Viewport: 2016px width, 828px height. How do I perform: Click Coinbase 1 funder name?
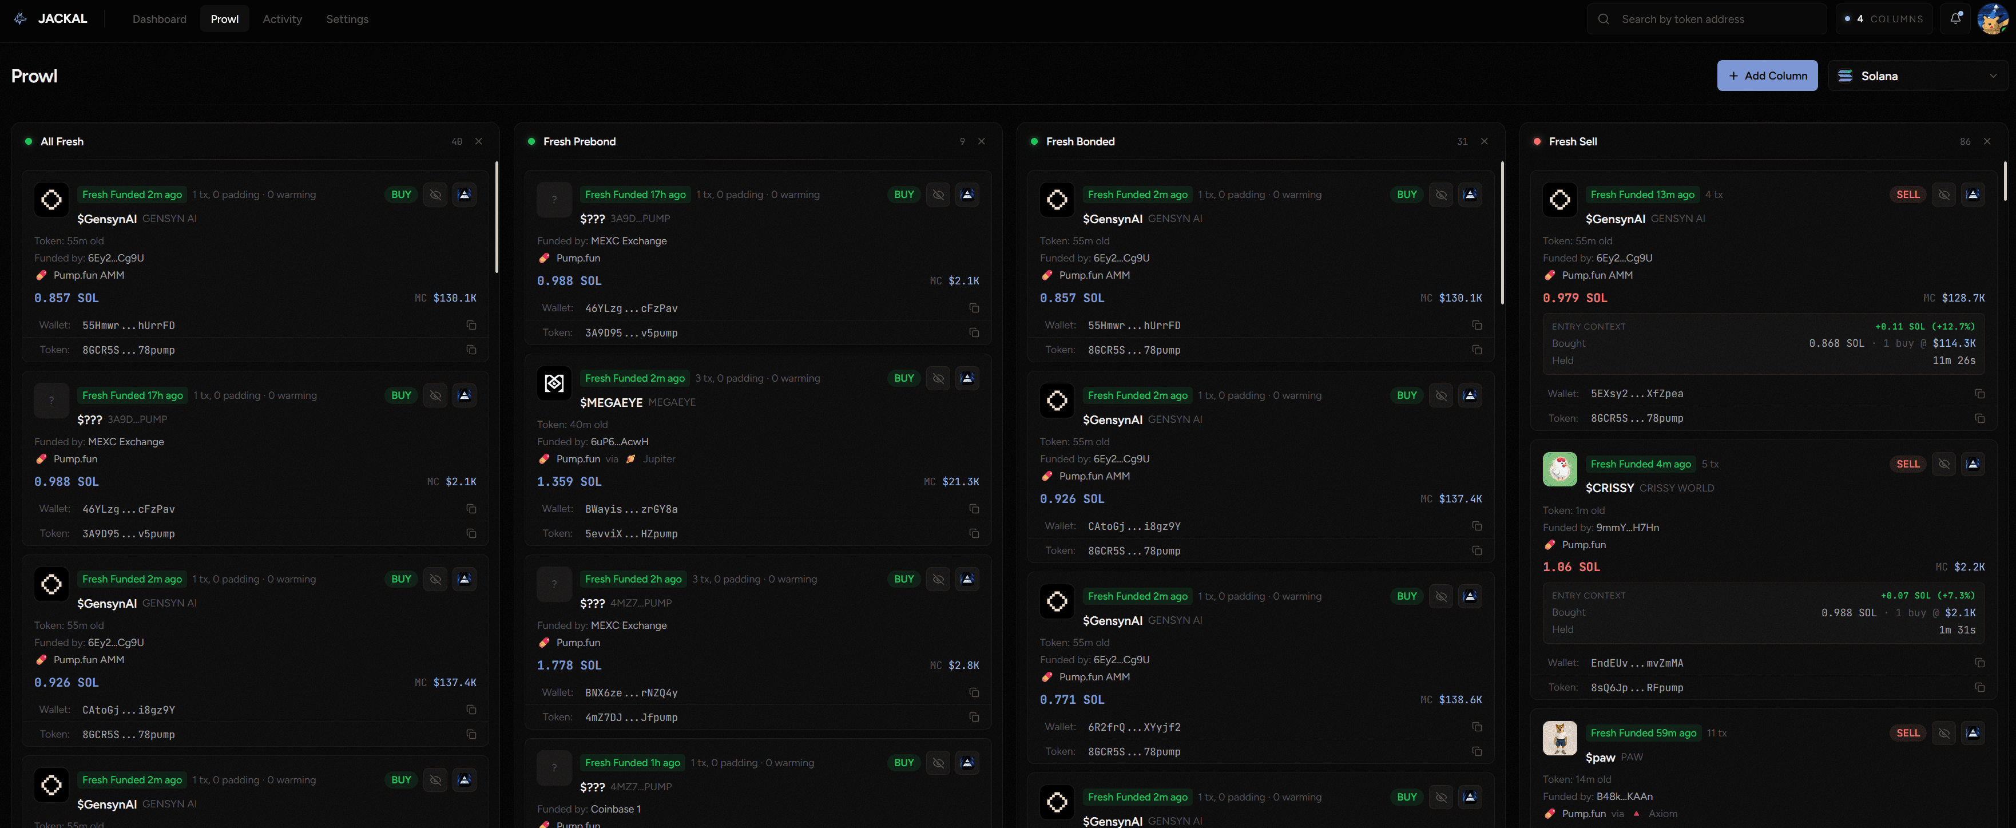coord(616,809)
